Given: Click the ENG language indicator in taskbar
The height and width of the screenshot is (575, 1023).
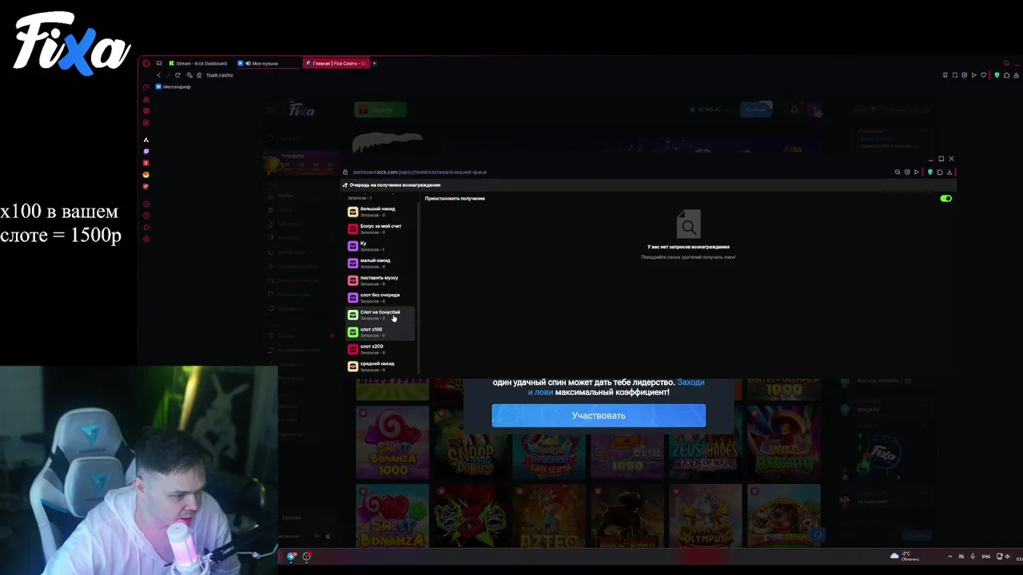Looking at the screenshot, I should pyautogui.click(x=985, y=557).
